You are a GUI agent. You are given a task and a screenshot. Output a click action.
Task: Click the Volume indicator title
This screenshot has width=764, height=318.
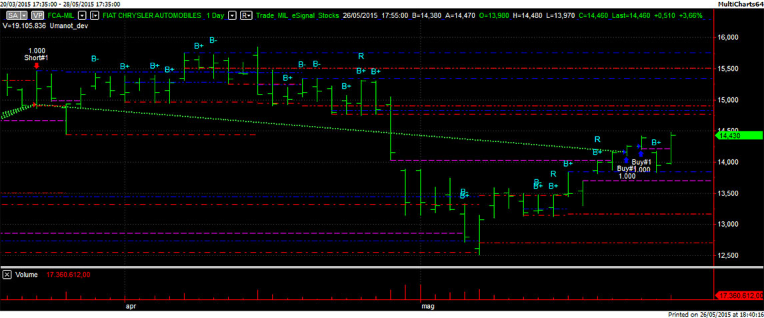(25, 274)
